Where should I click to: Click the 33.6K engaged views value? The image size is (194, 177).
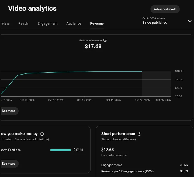tap(184, 165)
